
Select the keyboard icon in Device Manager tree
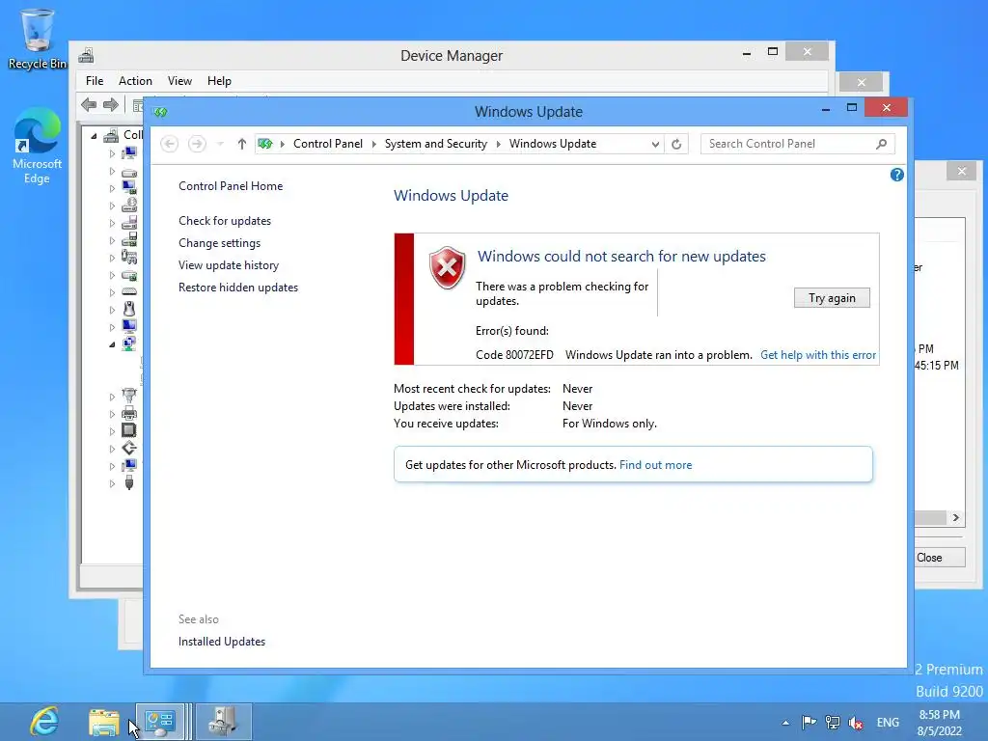129,291
